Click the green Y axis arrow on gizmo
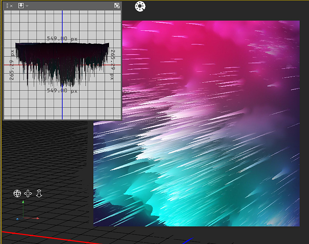 (x=23, y=202)
